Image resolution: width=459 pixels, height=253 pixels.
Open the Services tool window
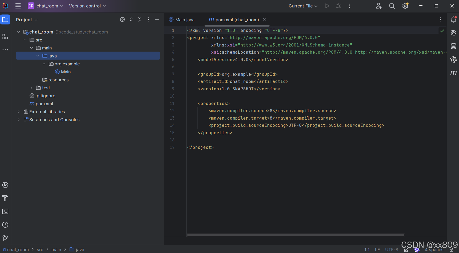(5, 185)
